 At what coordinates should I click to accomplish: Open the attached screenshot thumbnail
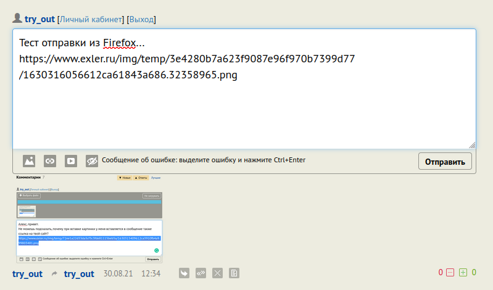89,218
